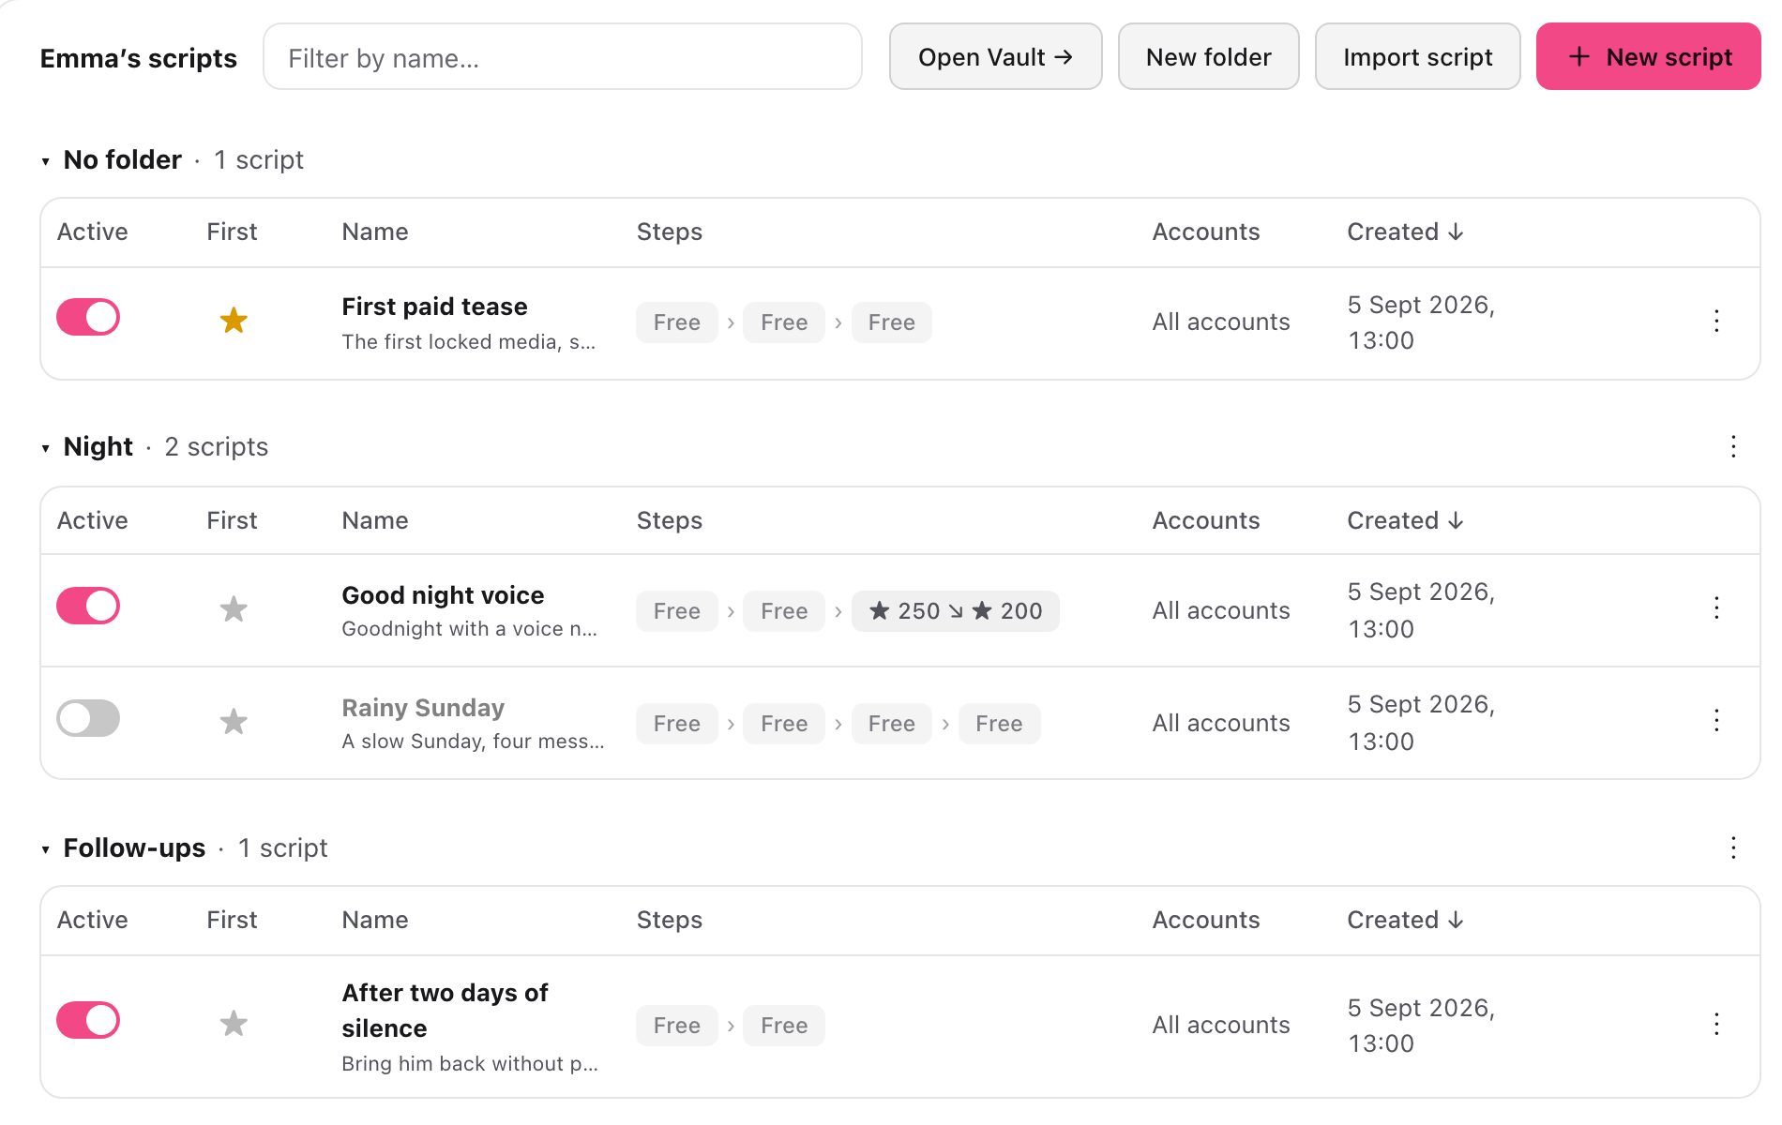Open the Follow-ups folder options menu
The image size is (1782, 1125).
(x=1733, y=847)
